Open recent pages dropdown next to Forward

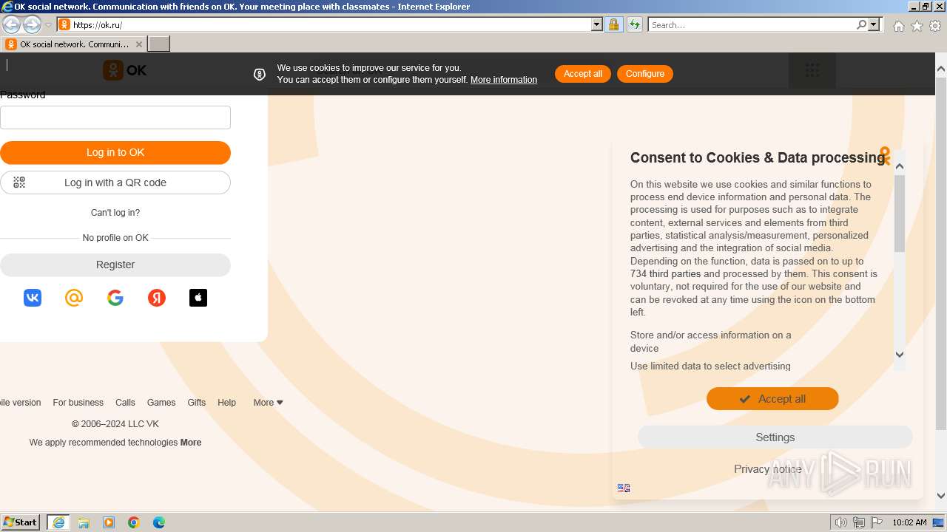[x=48, y=25]
